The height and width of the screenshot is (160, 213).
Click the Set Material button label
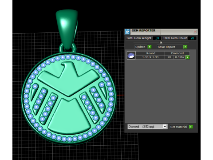click(179, 127)
